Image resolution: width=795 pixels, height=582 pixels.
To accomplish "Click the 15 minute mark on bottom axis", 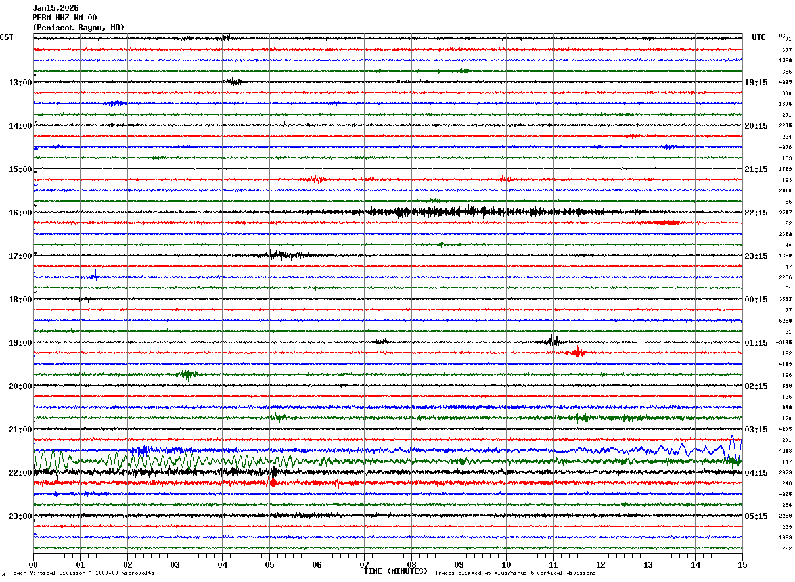I will coord(742,564).
